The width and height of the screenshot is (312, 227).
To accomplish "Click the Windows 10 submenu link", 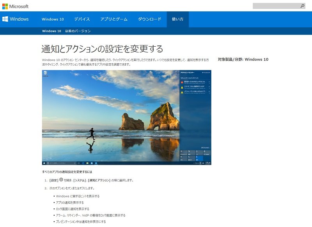I will [51, 31].
